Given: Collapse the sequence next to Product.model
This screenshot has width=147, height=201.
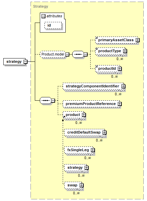Looking at the screenshot, I should (x=86, y=54).
